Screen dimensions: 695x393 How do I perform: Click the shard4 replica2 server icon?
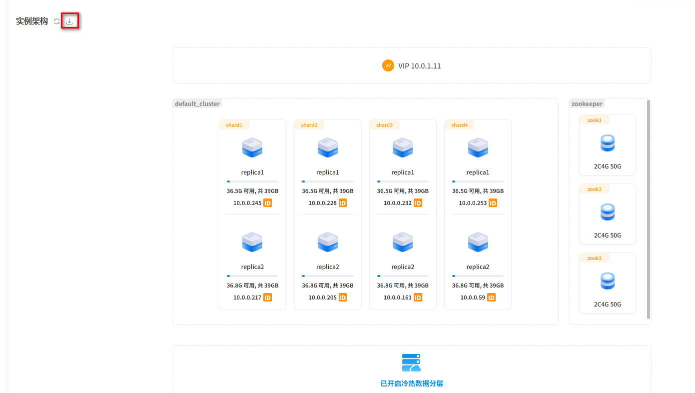tap(478, 242)
